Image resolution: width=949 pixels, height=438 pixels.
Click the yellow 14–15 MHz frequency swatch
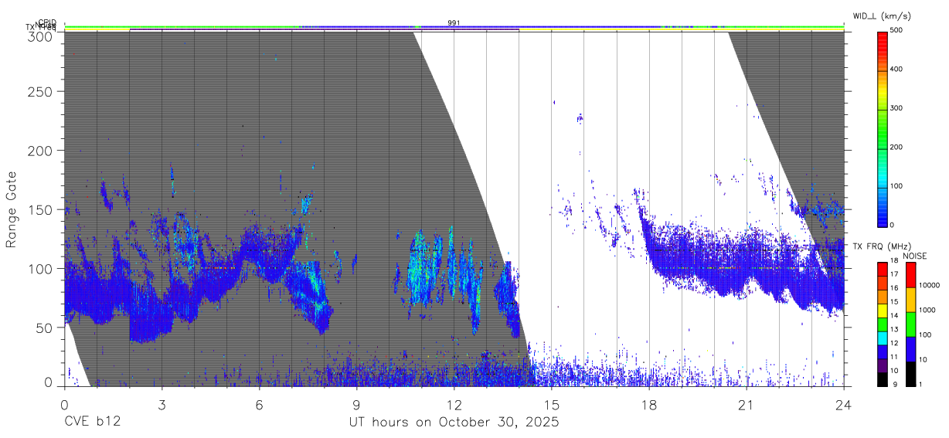tap(882, 311)
